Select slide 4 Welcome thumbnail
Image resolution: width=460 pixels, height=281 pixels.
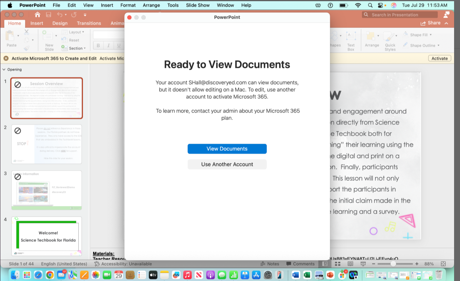pos(47,236)
